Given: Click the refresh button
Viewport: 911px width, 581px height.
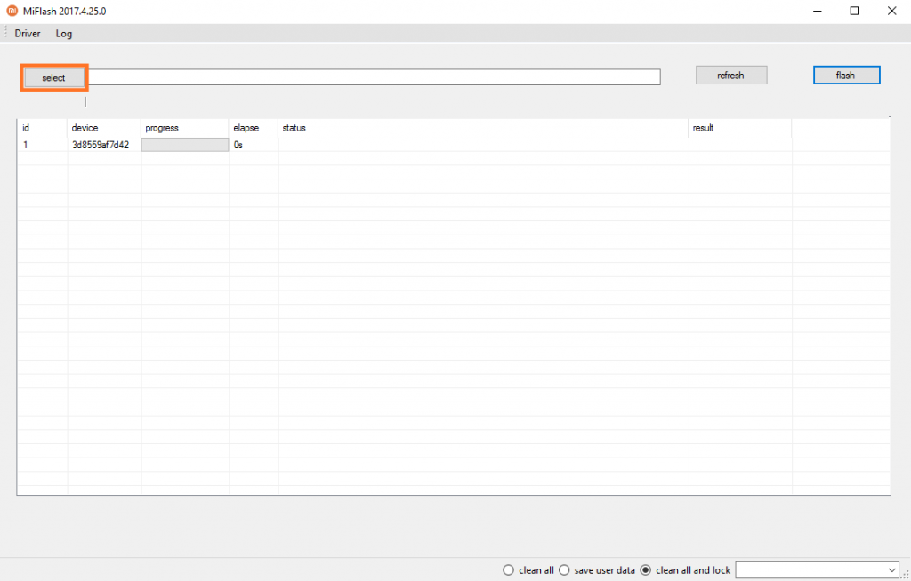Looking at the screenshot, I should pyautogui.click(x=731, y=75).
